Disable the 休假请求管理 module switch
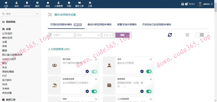The width and height of the screenshot is (217, 102). point(94,91)
